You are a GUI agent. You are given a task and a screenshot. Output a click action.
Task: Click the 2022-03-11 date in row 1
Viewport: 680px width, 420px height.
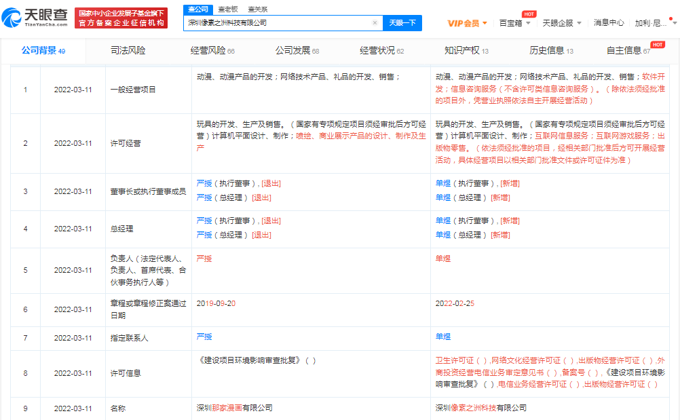click(x=73, y=90)
